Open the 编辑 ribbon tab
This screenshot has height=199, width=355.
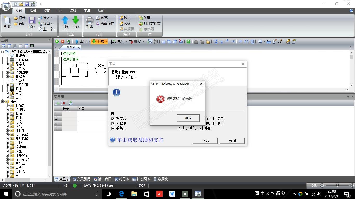click(33, 11)
